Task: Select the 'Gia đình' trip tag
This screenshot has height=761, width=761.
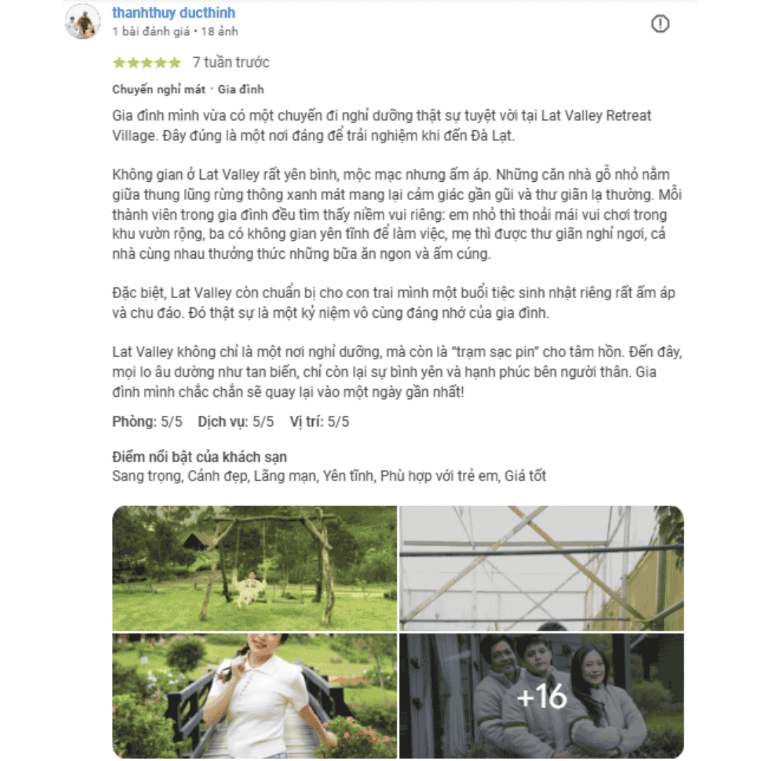Action: click(x=241, y=89)
